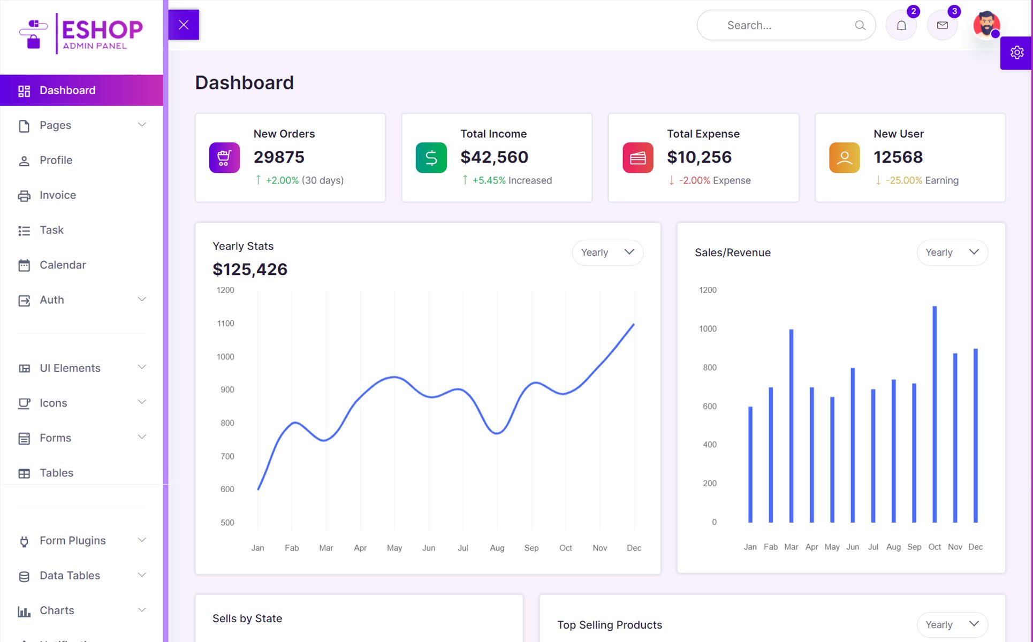Click the New User person icon

(x=844, y=157)
